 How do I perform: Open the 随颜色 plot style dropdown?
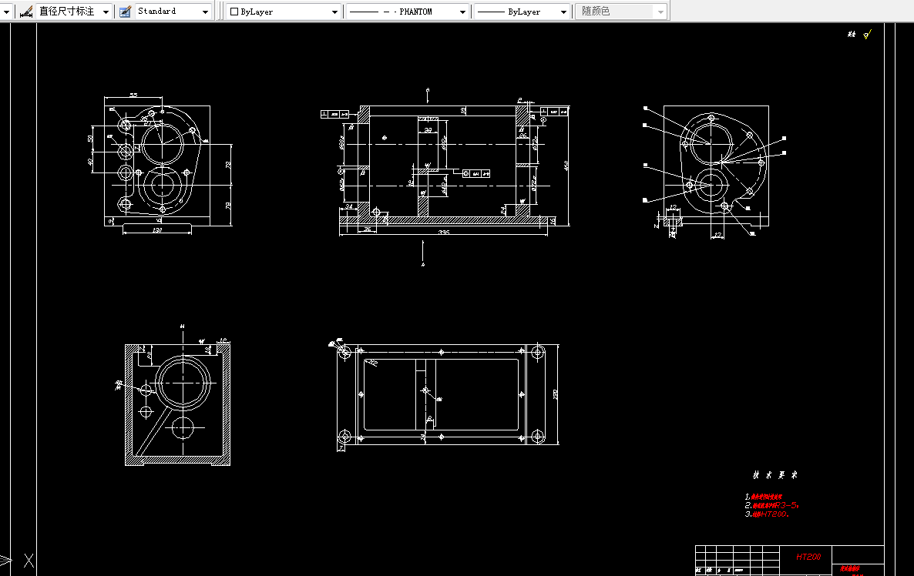621,11
